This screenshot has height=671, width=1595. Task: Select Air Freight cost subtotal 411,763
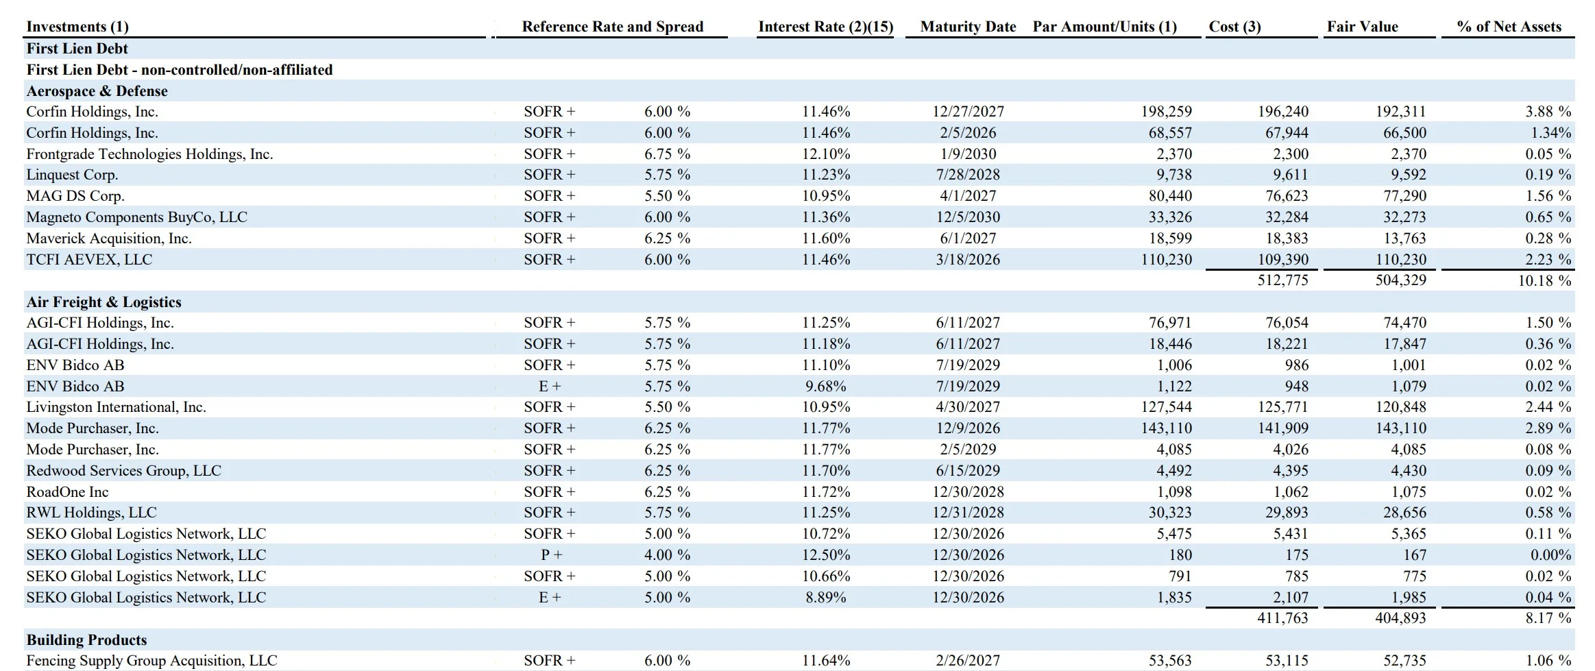tap(1282, 618)
